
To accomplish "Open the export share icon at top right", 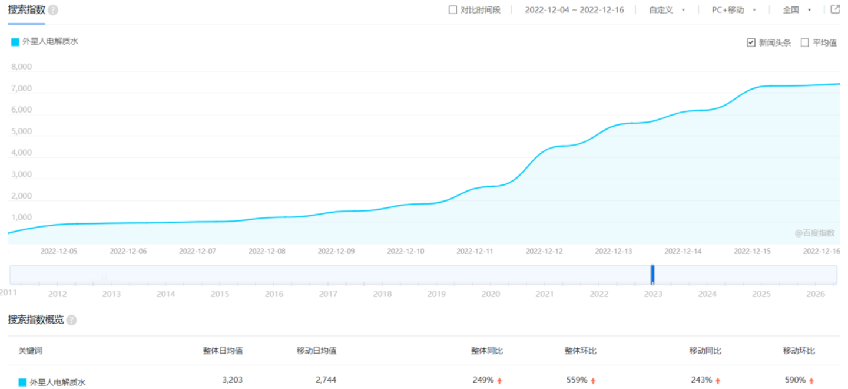I will [x=835, y=9].
